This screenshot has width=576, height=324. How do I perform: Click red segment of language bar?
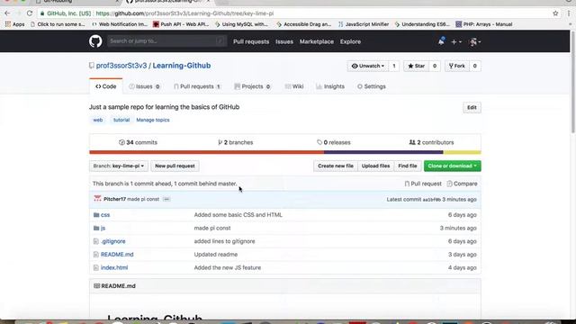click(206, 152)
